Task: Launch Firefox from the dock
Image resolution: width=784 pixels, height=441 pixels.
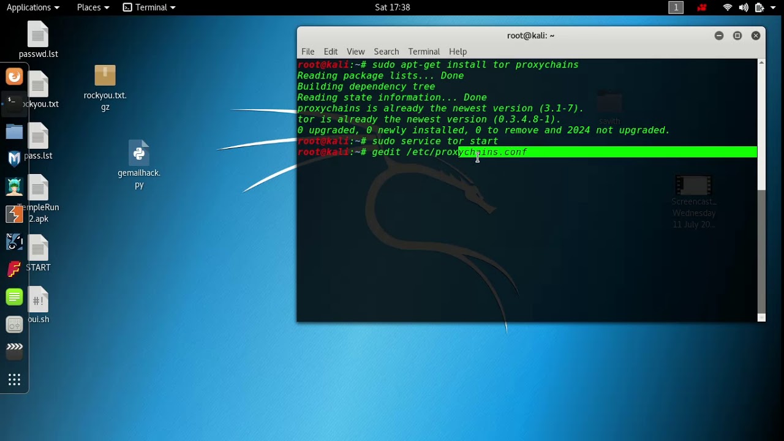Action: (x=14, y=77)
